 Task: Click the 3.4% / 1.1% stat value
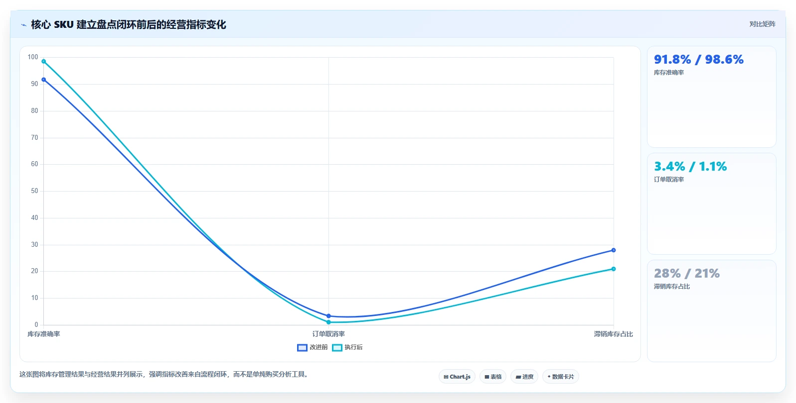coord(690,167)
